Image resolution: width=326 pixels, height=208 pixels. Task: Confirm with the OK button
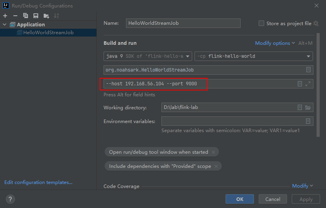(x=240, y=199)
